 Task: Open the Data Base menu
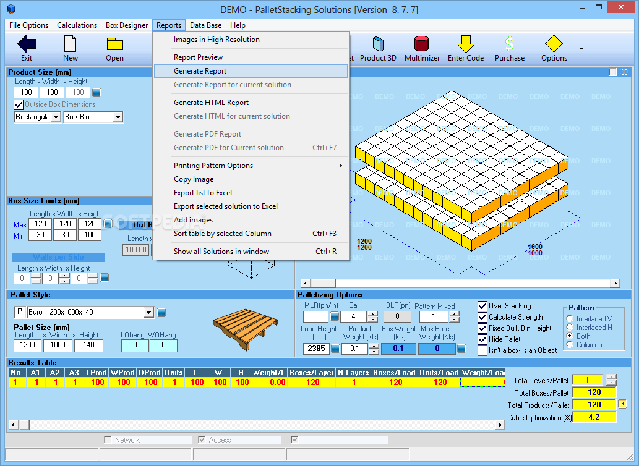[x=206, y=25]
